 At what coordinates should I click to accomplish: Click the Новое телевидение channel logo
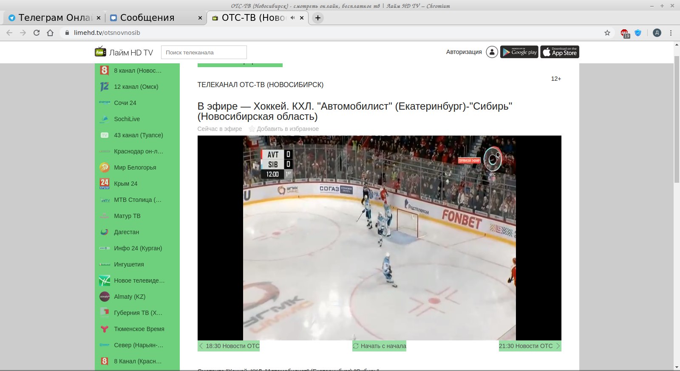point(105,280)
